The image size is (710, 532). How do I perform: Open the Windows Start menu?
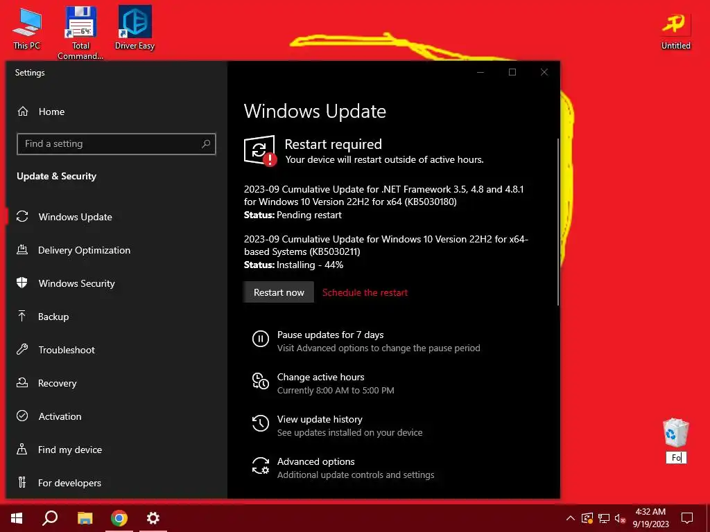point(17,518)
